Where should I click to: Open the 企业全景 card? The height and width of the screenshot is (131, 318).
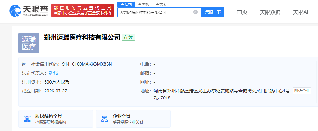point(133,119)
